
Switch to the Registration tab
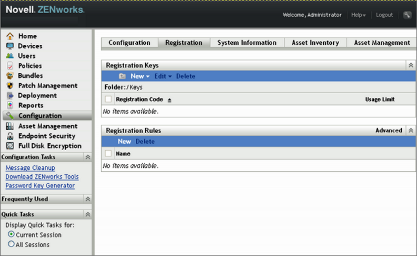[x=184, y=43]
